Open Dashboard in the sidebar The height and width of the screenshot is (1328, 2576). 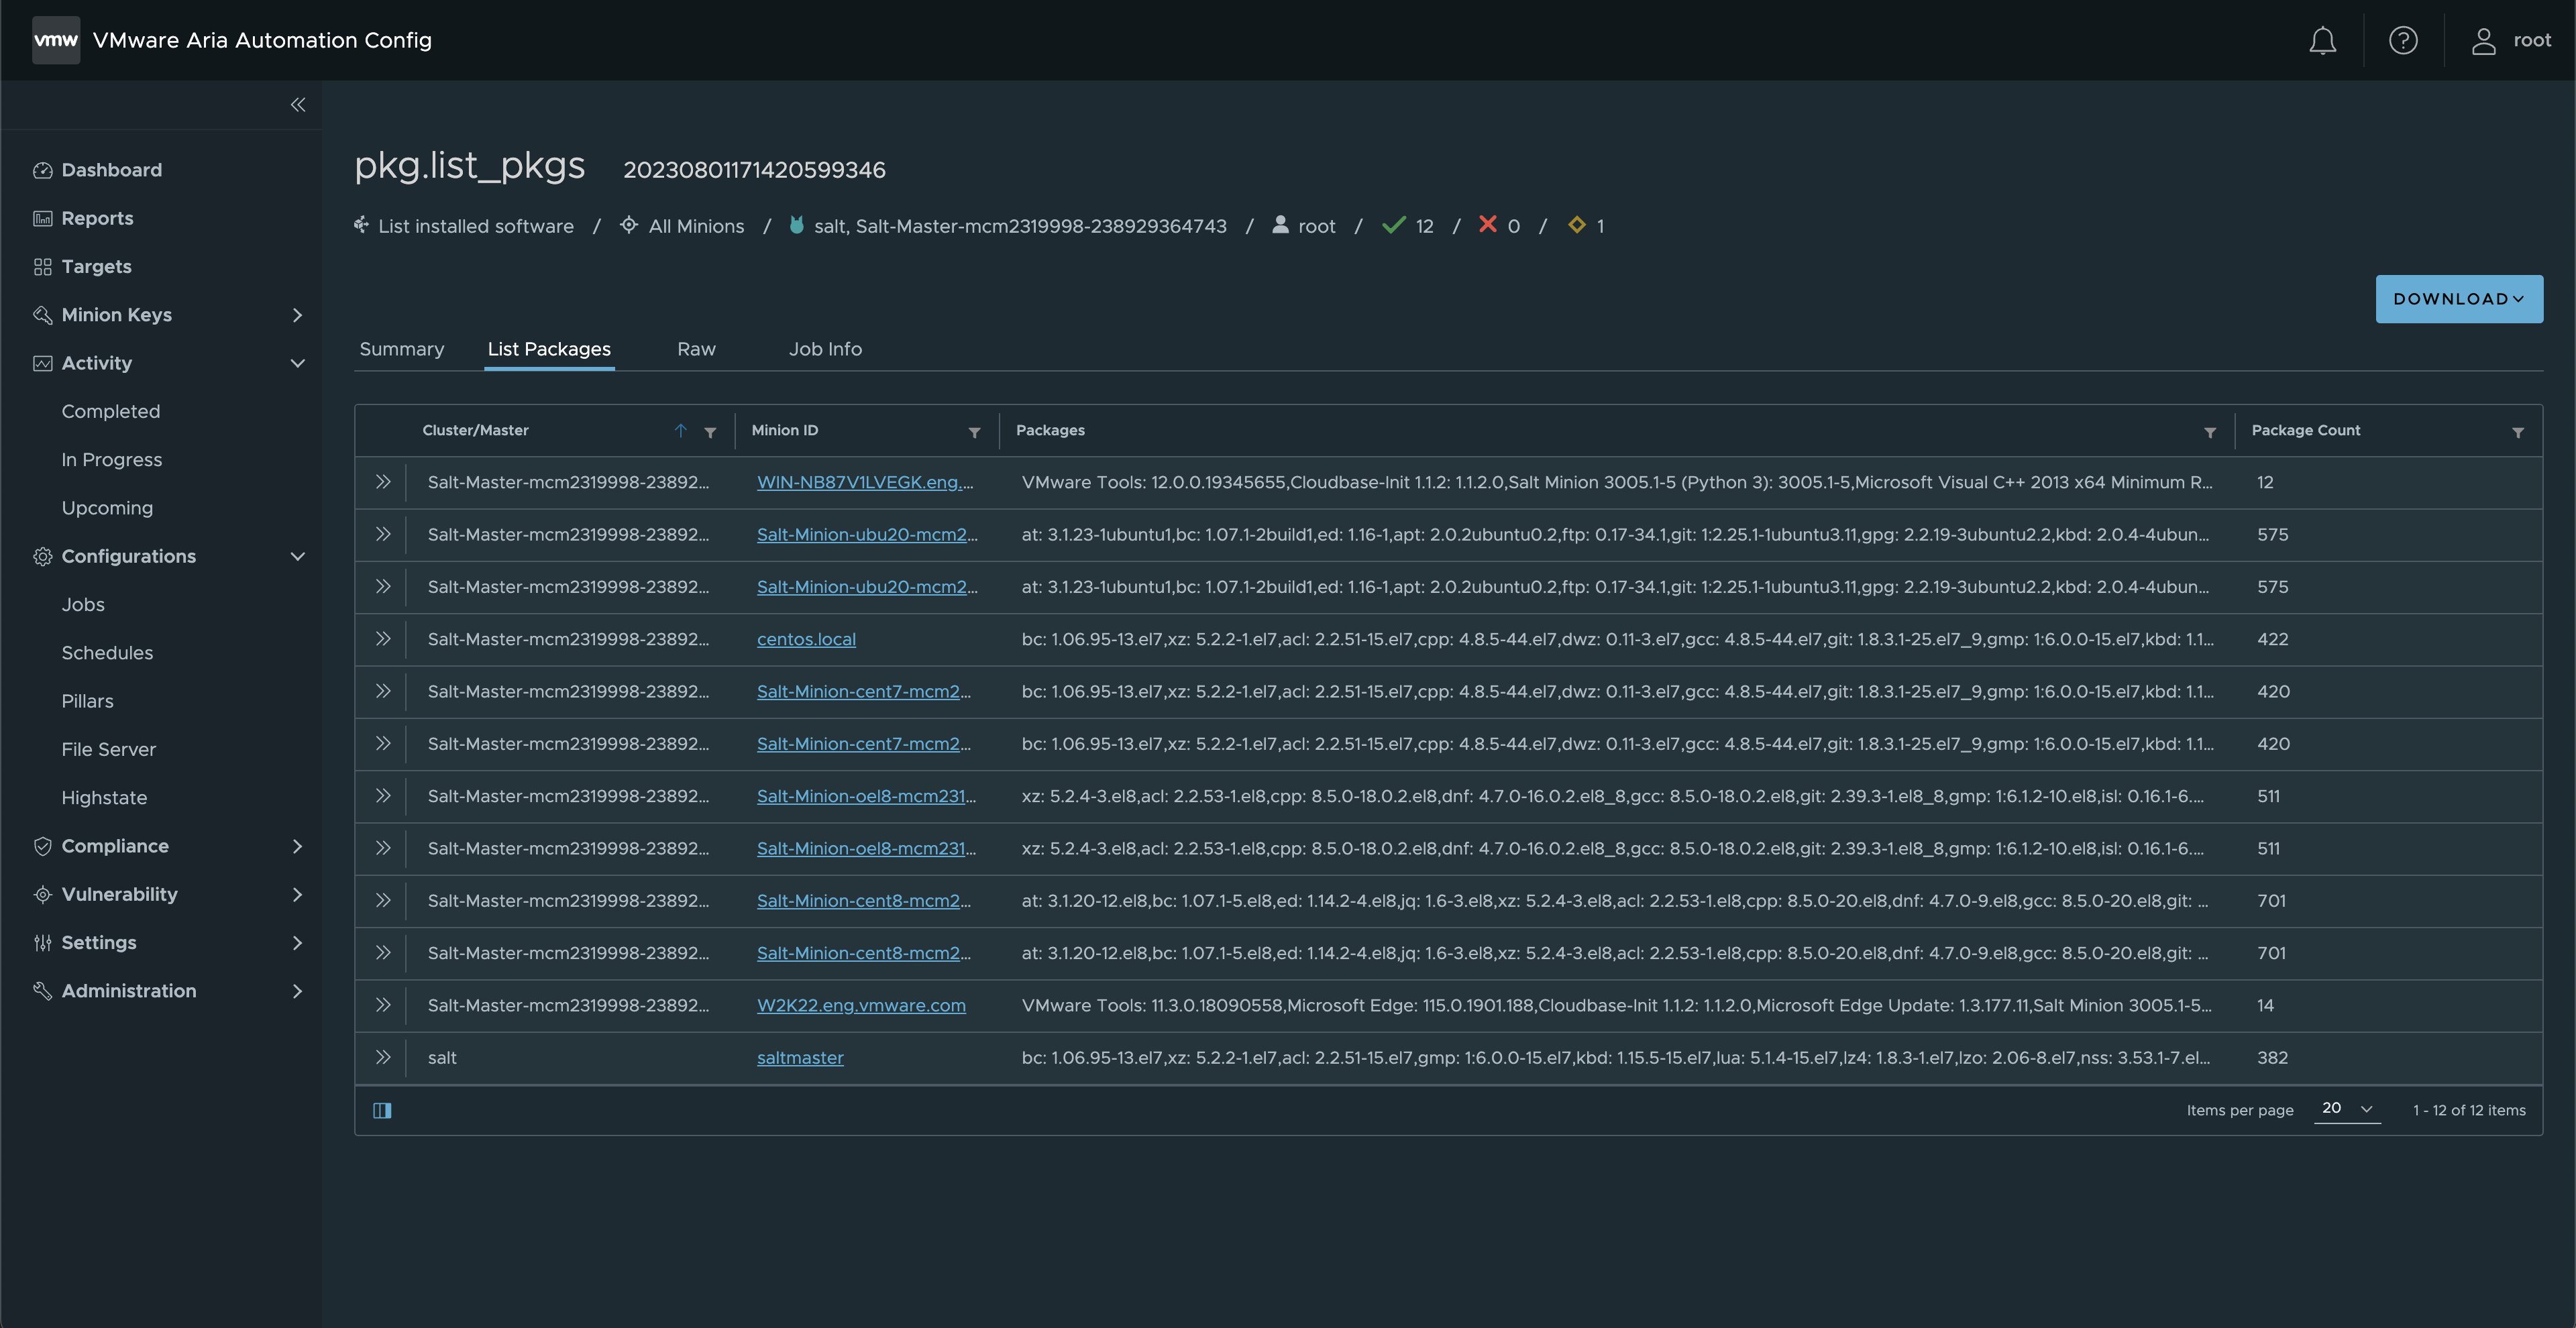pyautogui.click(x=111, y=170)
